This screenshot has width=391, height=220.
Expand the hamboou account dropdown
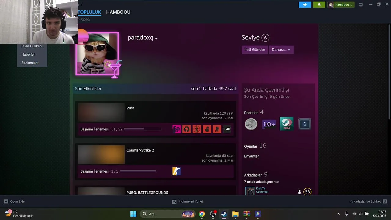[341, 5]
